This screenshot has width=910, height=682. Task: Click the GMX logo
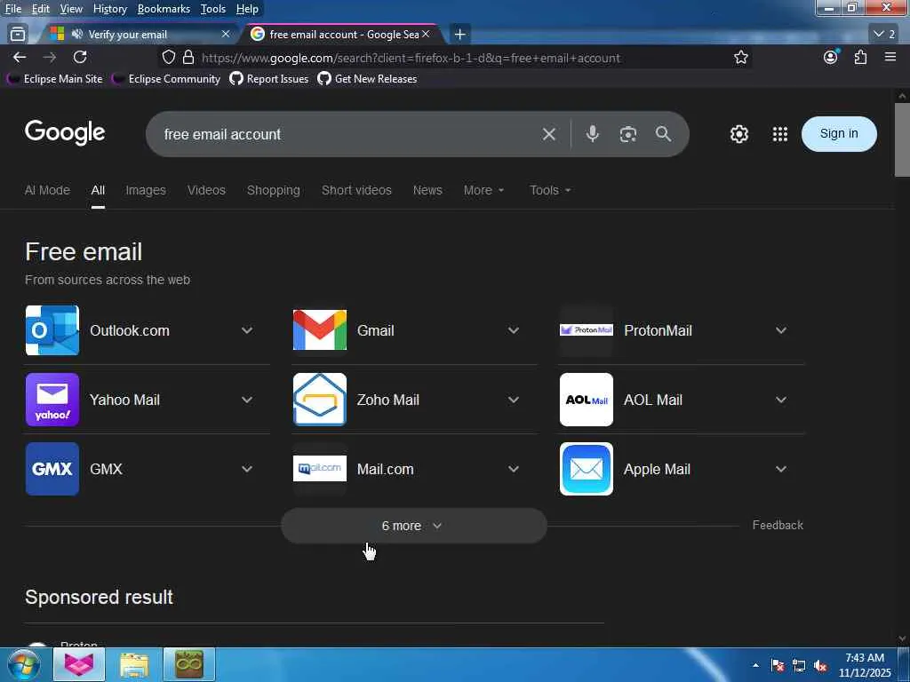pos(52,469)
